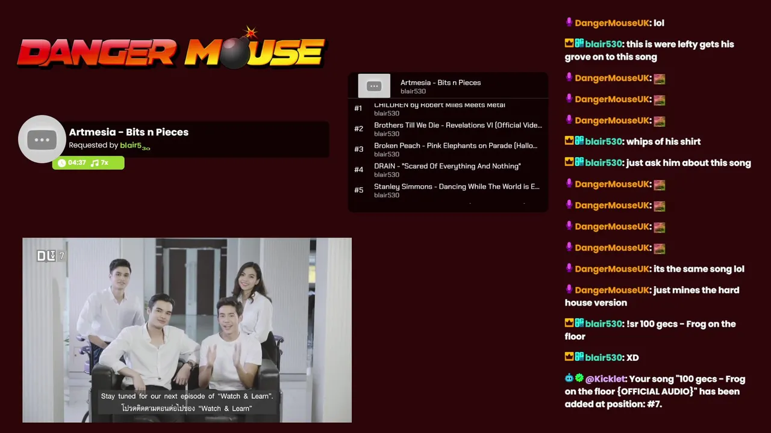Click the 04:37 remaining time value
The width and height of the screenshot is (771, 433).
[x=77, y=163]
